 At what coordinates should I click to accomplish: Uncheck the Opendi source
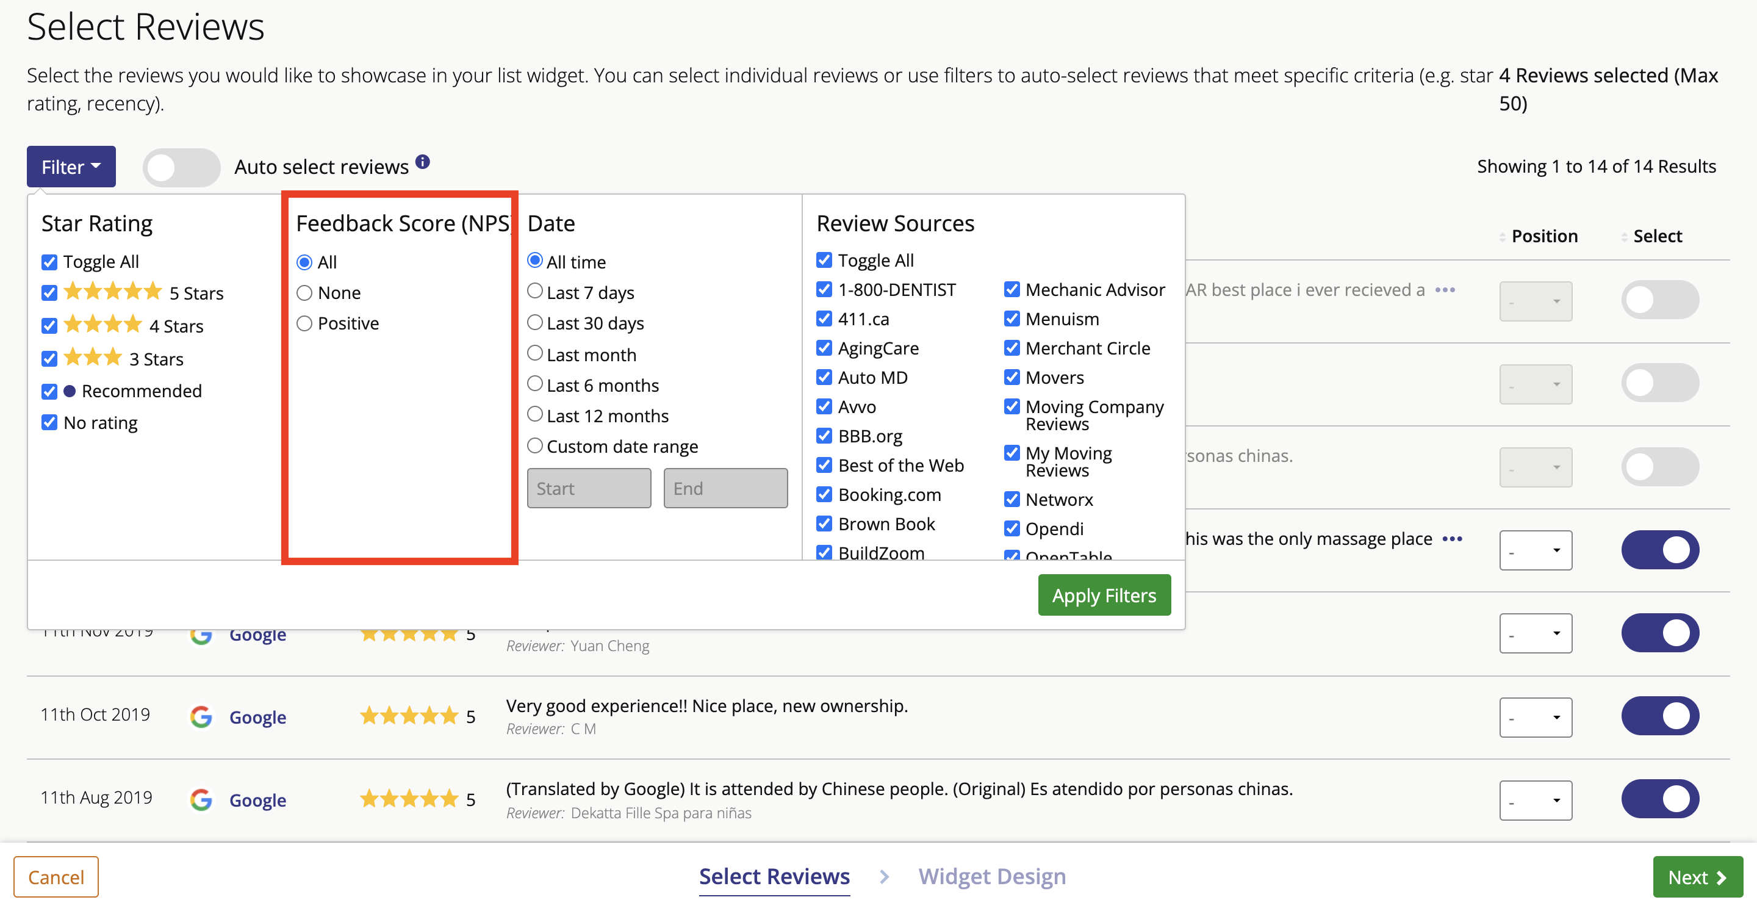1011,528
